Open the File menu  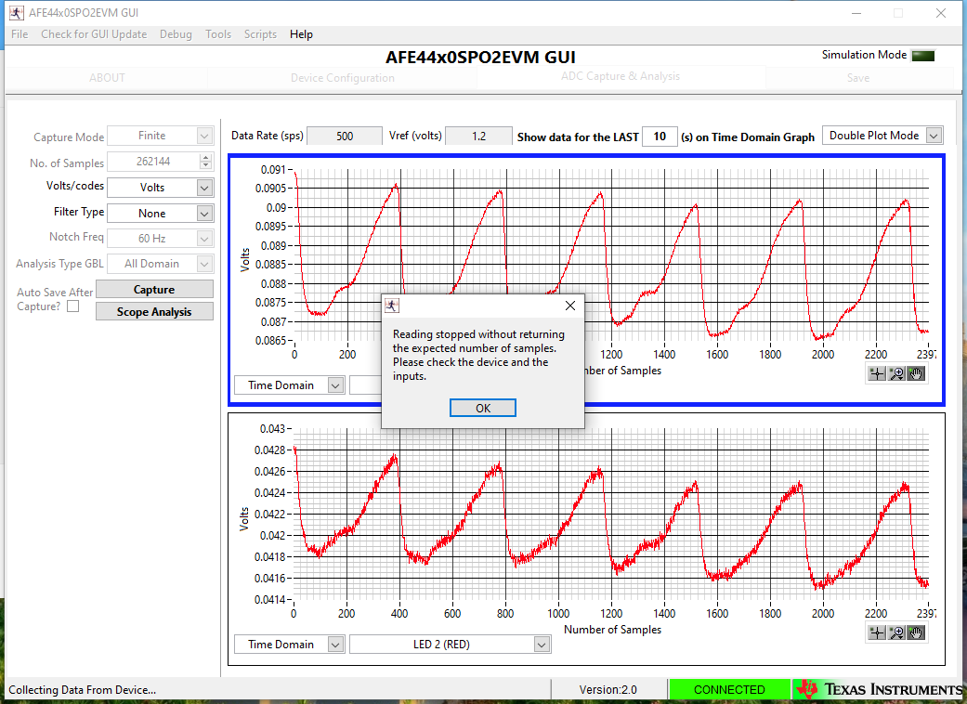(x=20, y=34)
